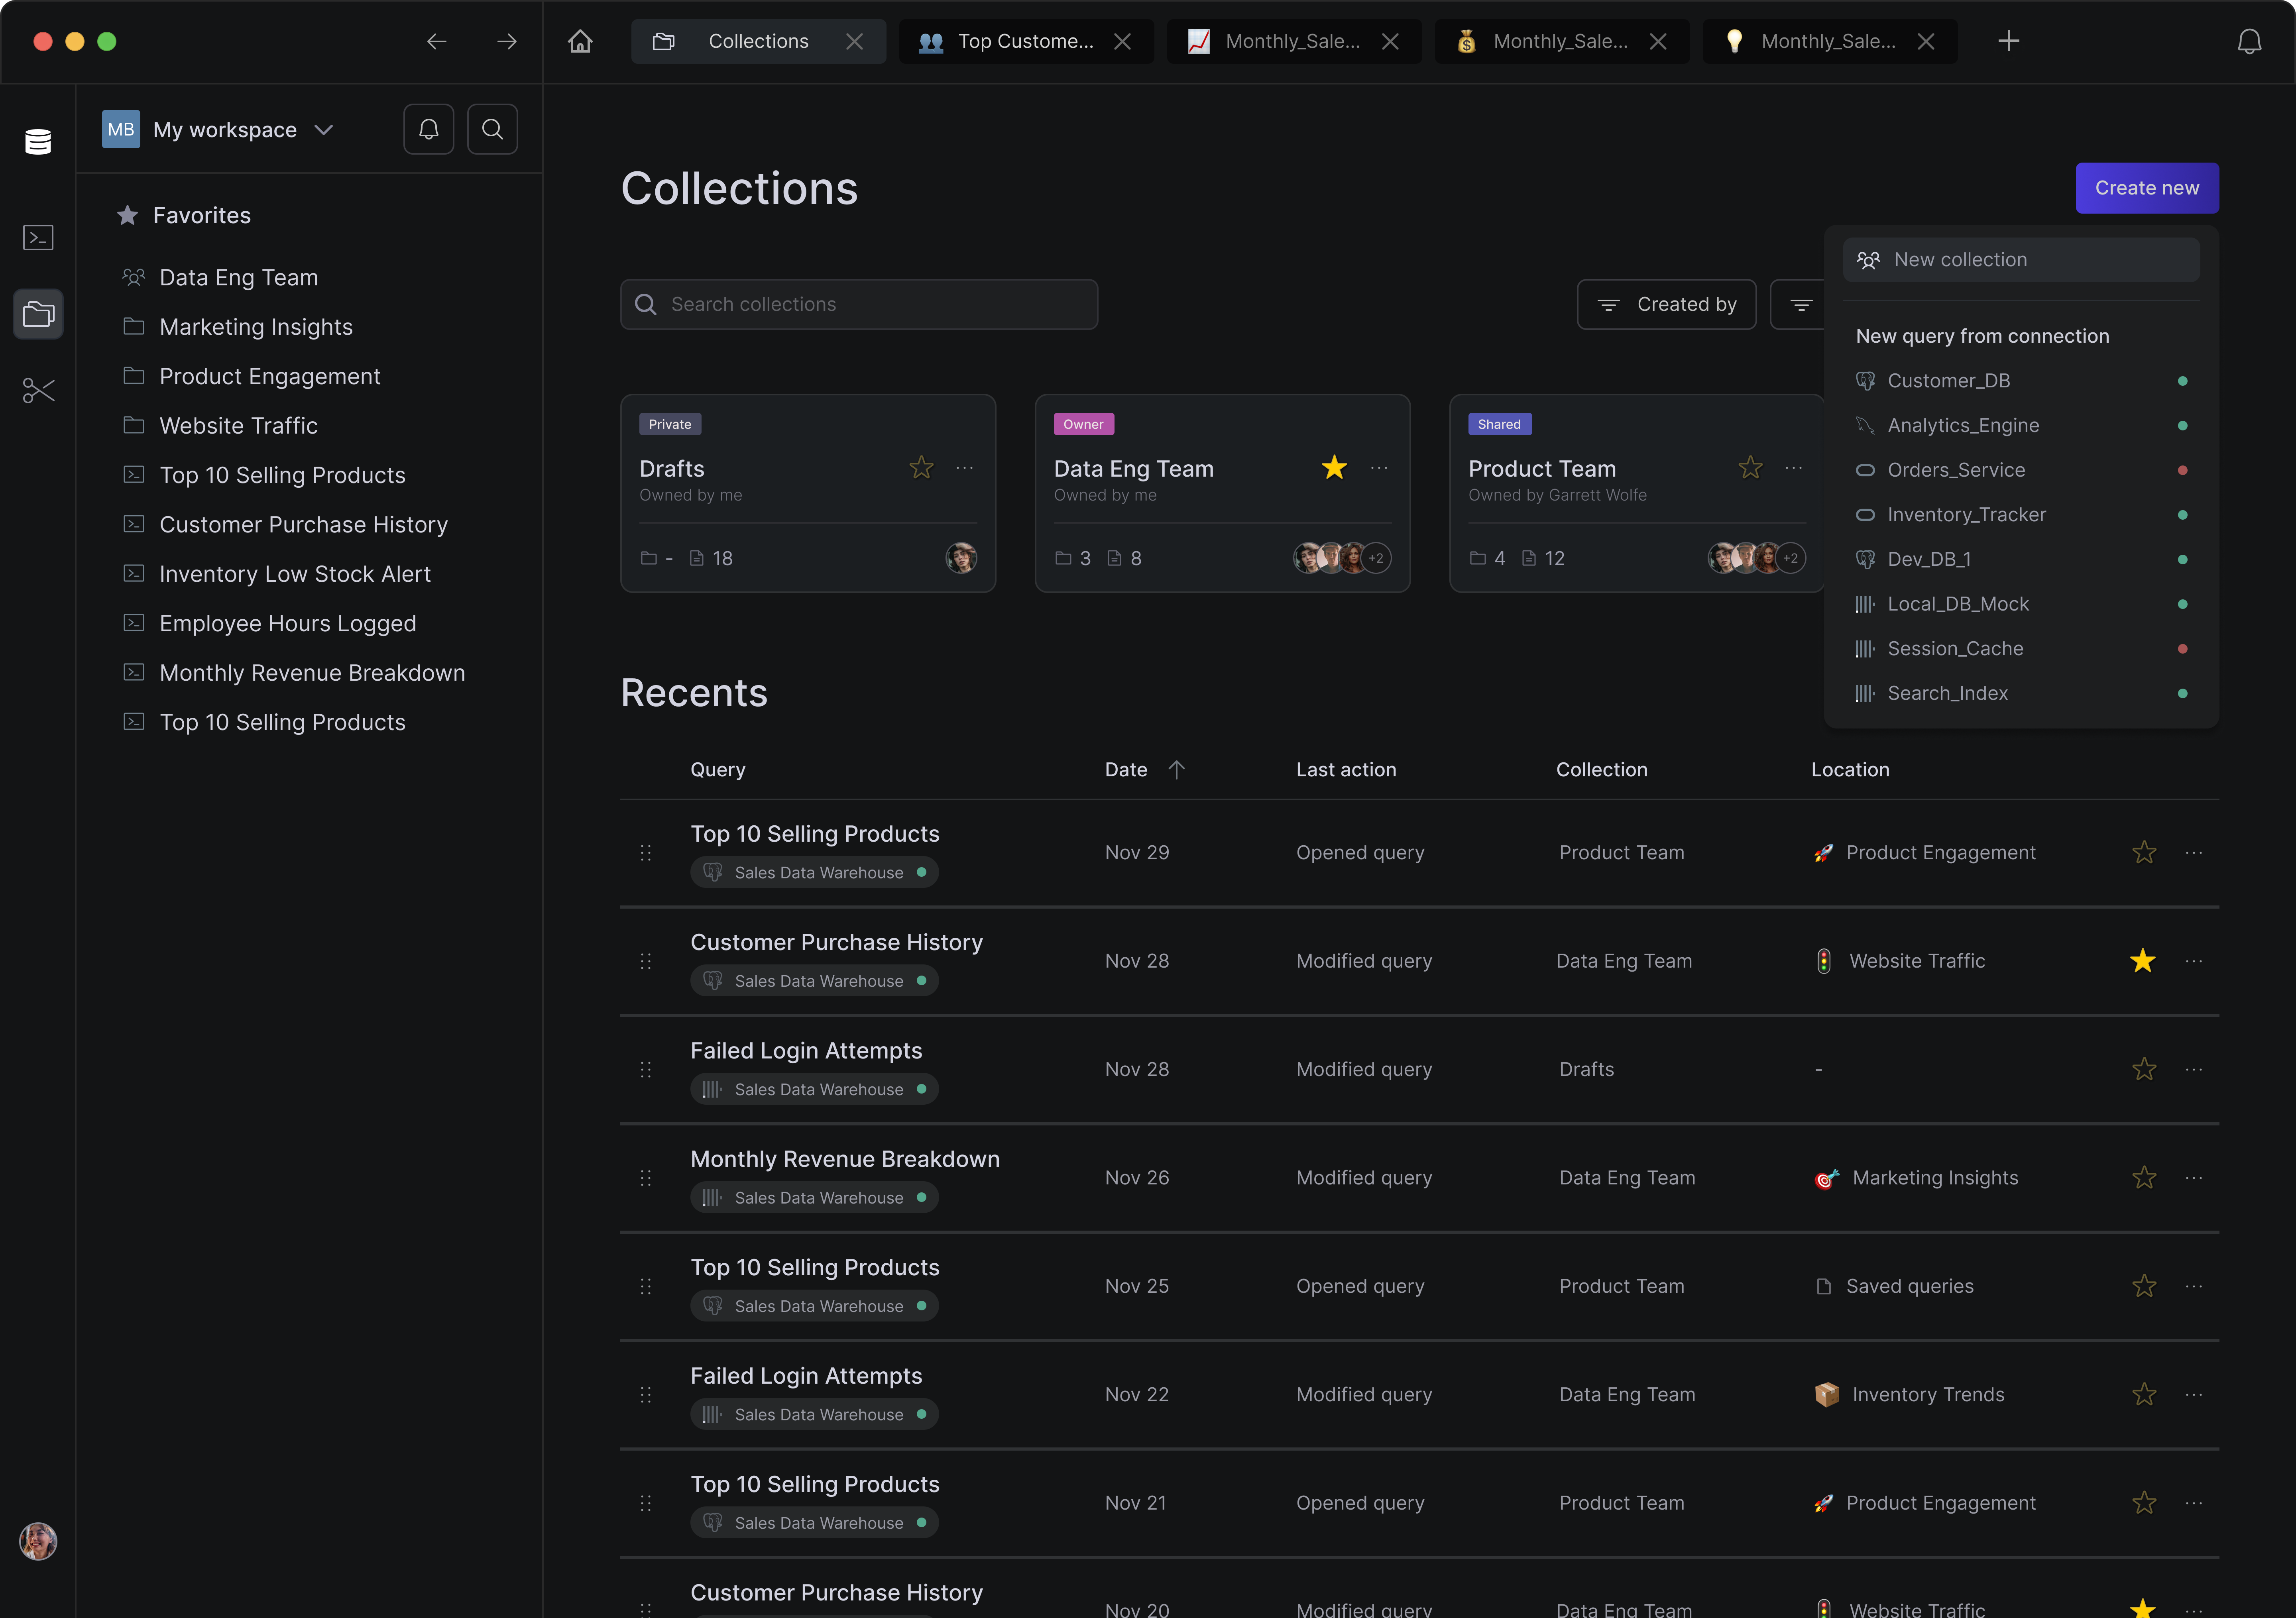Click the back navigation arrow
2296x1618 pixels.
click(x=436, y=41)
